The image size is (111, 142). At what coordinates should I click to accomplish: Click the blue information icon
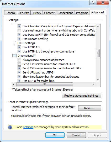[x=10, y=127]
